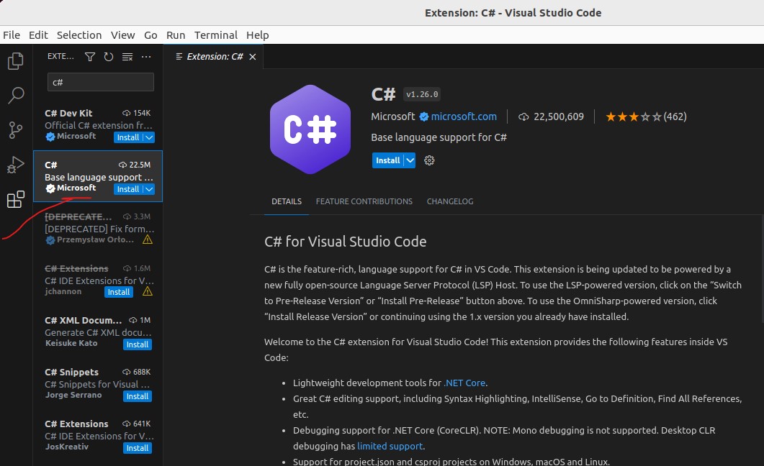Filter extensions with the funnel icon
This screenshot has width=764, height=466.
(90, 57)
